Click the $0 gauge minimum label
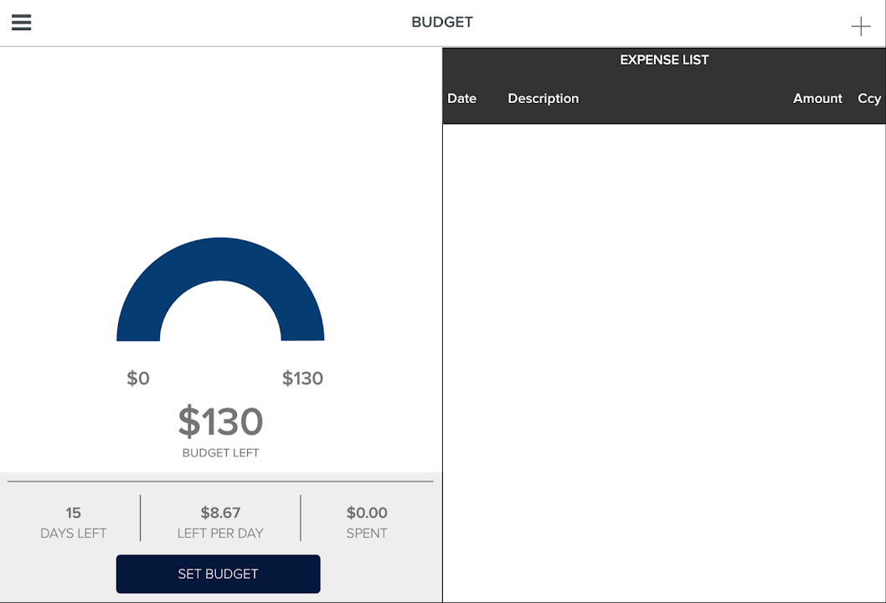The height and width of the screenshot is (603, 886). [x=138, y=379]
